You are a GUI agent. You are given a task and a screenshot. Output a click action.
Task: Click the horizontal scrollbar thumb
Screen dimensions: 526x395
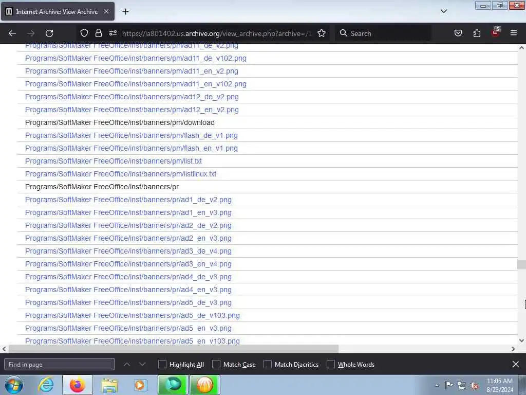tap(174, 349)
